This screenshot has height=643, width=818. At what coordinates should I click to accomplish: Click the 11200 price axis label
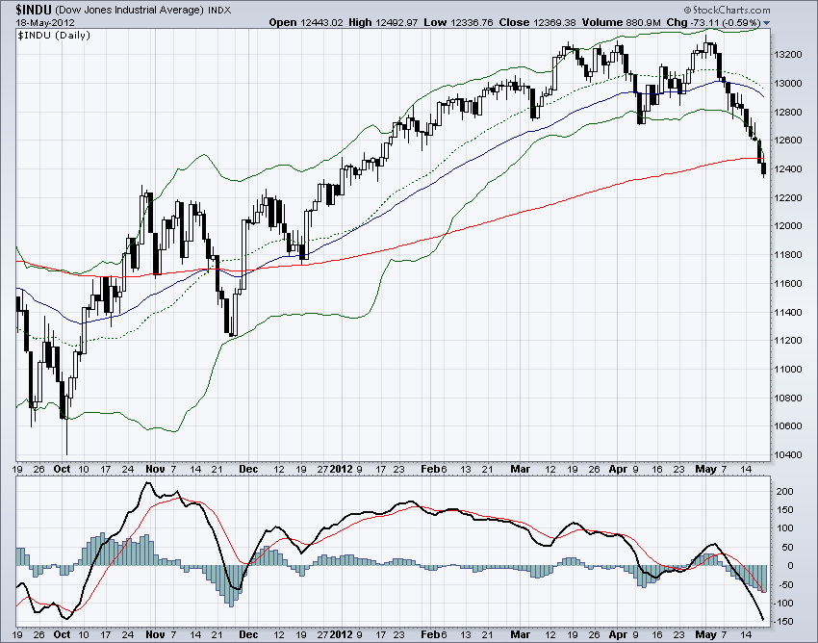787,341
